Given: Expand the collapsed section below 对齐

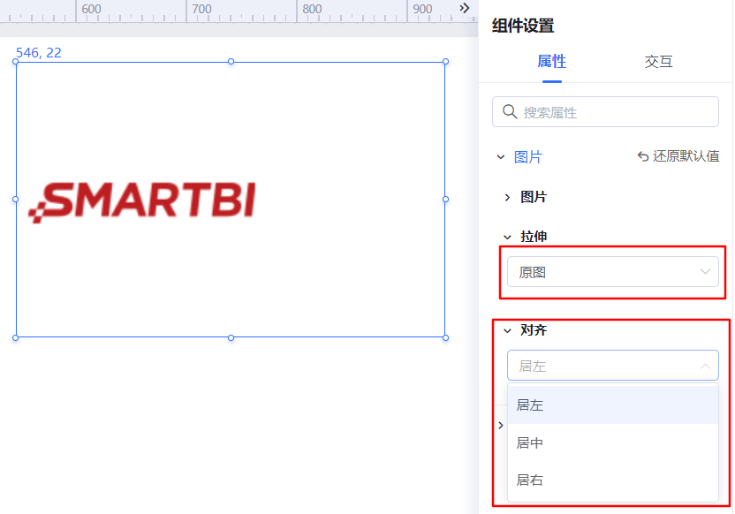Looking at the screenshot, I should click(501, 426).
